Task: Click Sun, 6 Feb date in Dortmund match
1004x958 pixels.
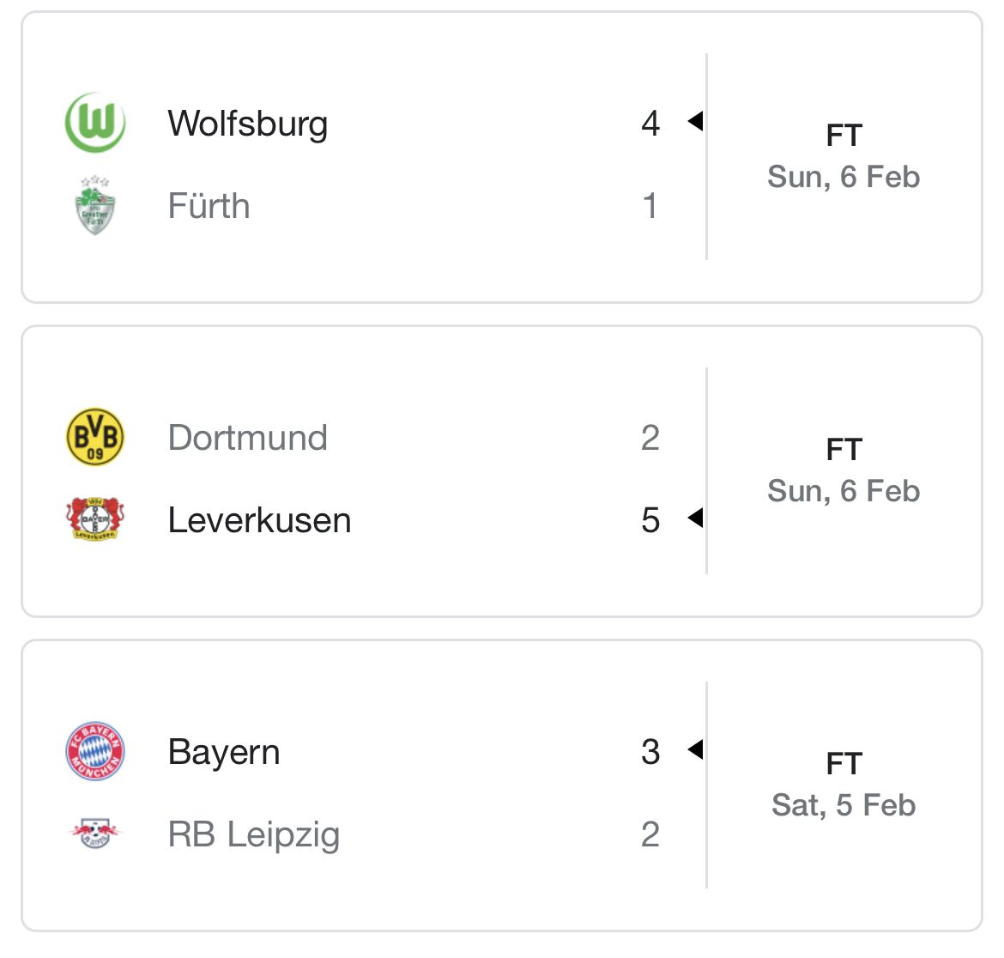Action: click(844, 491)
